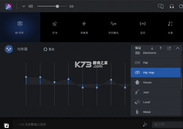Switch to the 夜间模式 night mode tab
The image size is (183, 129).
114,27
